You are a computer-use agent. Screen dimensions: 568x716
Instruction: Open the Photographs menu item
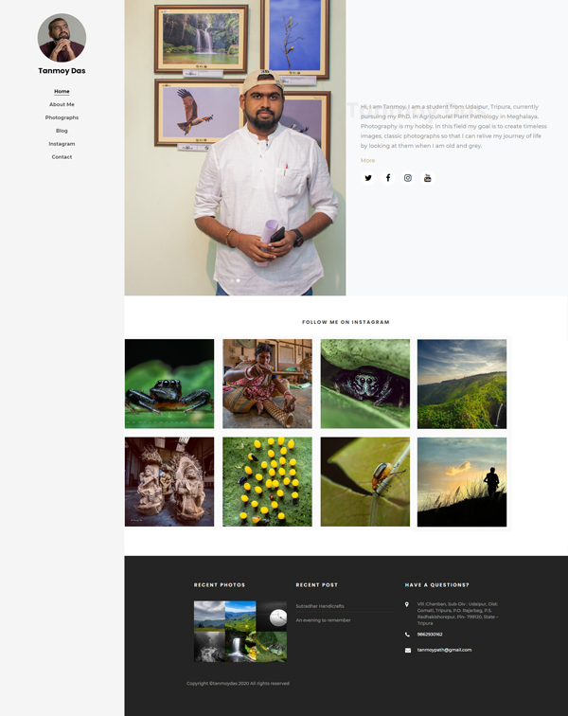coord(62,117)
